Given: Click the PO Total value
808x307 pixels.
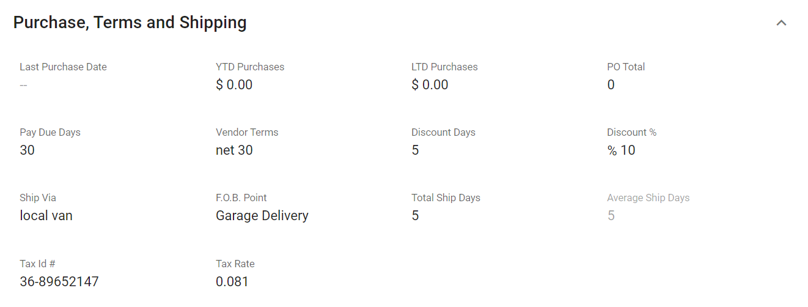Looking at the screenshot, I should pos(611,85).
